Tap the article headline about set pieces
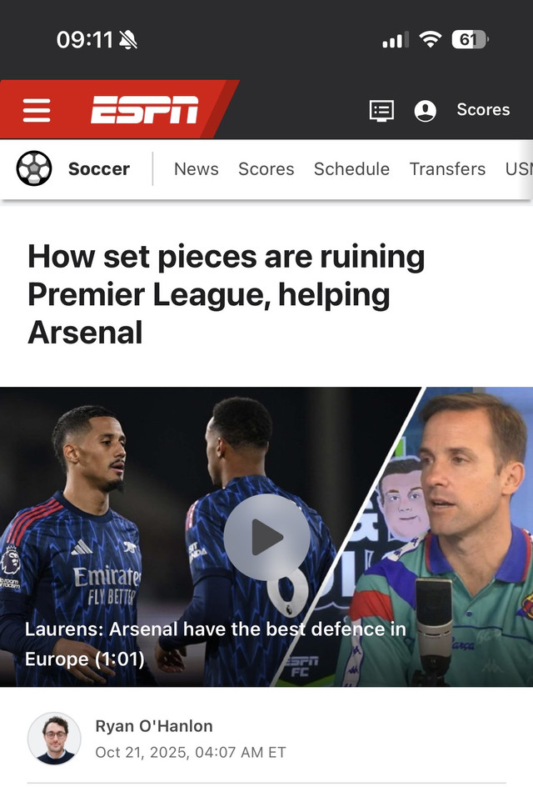The height and width of the screenshot is (787, 533). point(227,294)
